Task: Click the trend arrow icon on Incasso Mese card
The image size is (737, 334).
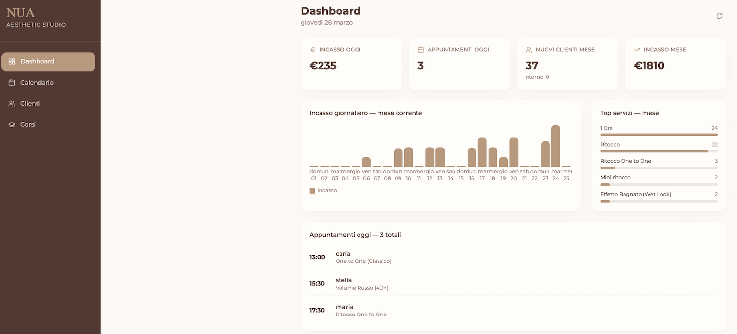Action: click(x=637, y=49)
